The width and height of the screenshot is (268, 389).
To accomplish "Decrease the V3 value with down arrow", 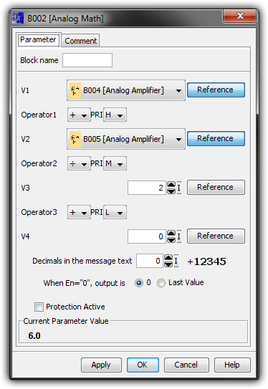I will click(x=171, y=191).
